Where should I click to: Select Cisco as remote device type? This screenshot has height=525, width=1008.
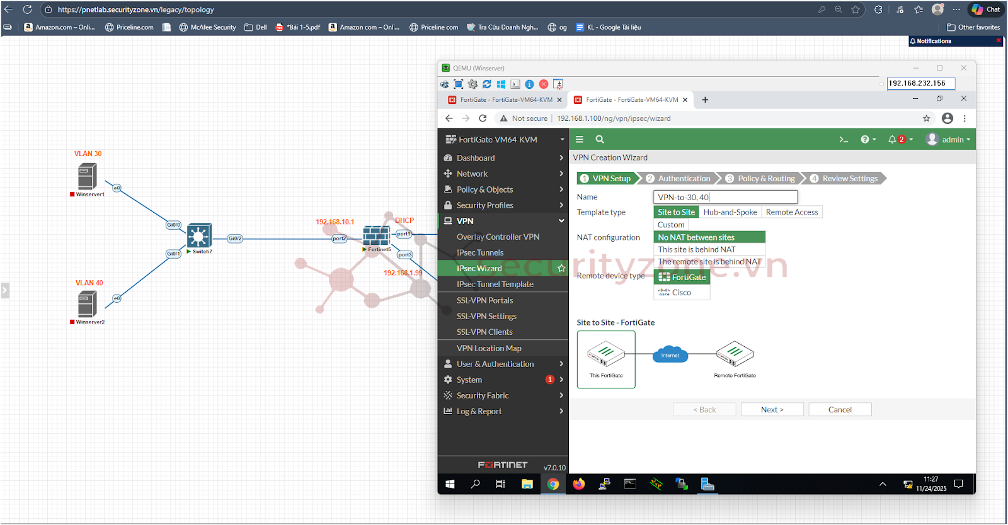(x=681, y=293)
